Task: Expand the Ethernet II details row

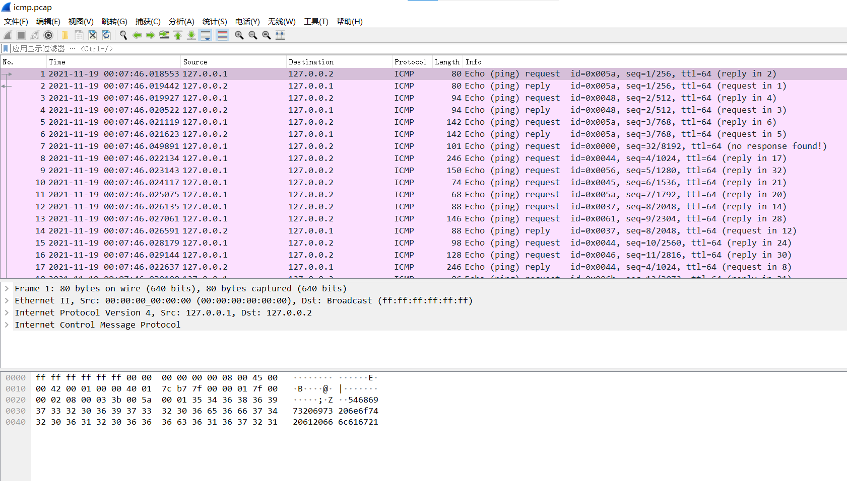Action: pyautogui.click(x=7, y=300)
